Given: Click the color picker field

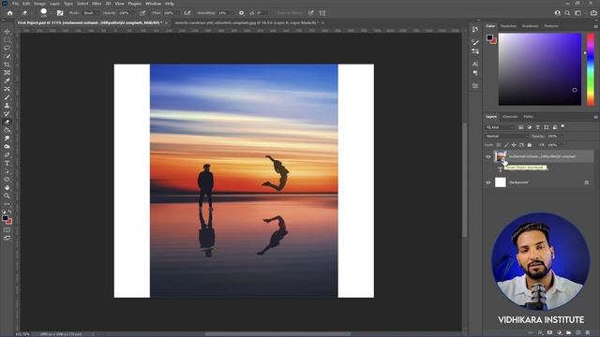Looking at the screenshot, I should [x=540, y=69].
